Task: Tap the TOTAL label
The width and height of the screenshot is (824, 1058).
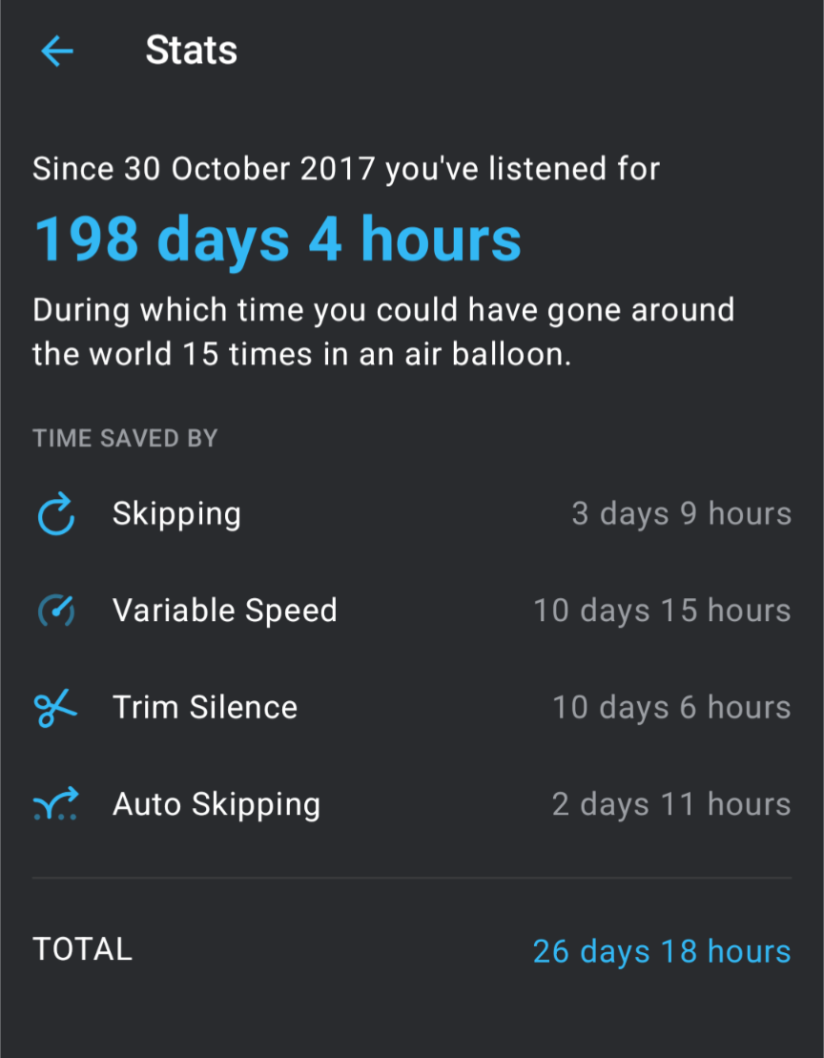Action: (82, 949)
